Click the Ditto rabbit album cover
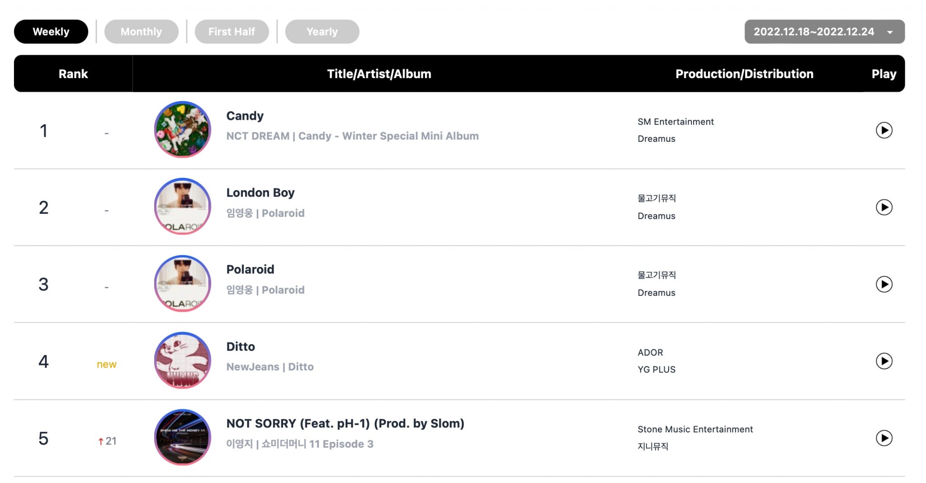This screenshot has height=483, width=926. pyautogui.click(x=183, y=361)
